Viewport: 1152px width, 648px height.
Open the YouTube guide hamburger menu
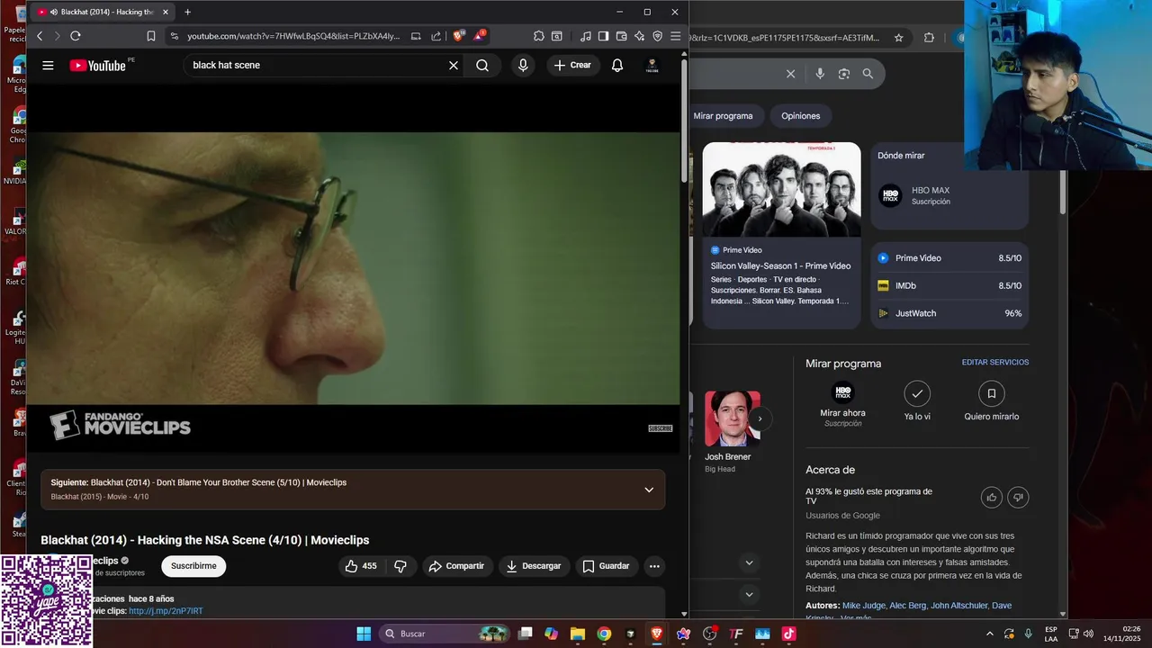pyautogui.click(x=48, y=65)
